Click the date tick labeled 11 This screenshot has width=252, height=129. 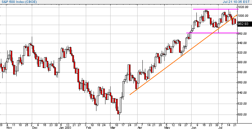point(14,125)
